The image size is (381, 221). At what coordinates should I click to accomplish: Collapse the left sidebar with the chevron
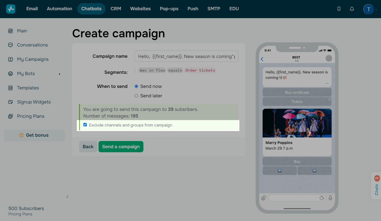(x=67, y=197)
